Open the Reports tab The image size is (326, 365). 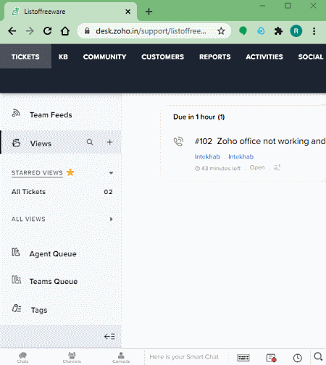point(215,56)
